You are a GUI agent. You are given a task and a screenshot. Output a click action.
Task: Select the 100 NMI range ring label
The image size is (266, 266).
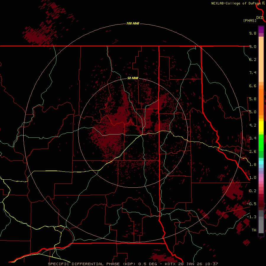point(133,23)
